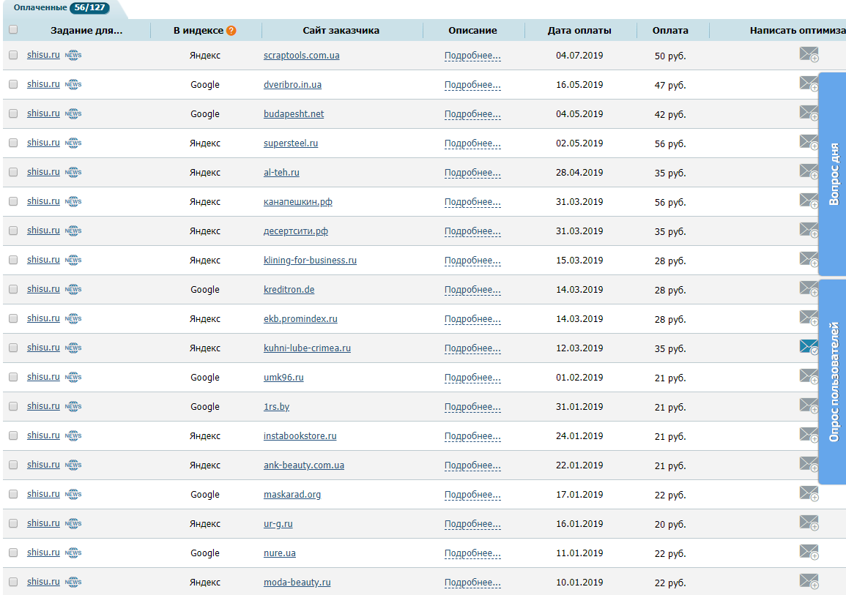This screenshot has height=595, width=846.
Task: Expand Подробнее description for ank-beauty.com.ua
Action: 472,465
